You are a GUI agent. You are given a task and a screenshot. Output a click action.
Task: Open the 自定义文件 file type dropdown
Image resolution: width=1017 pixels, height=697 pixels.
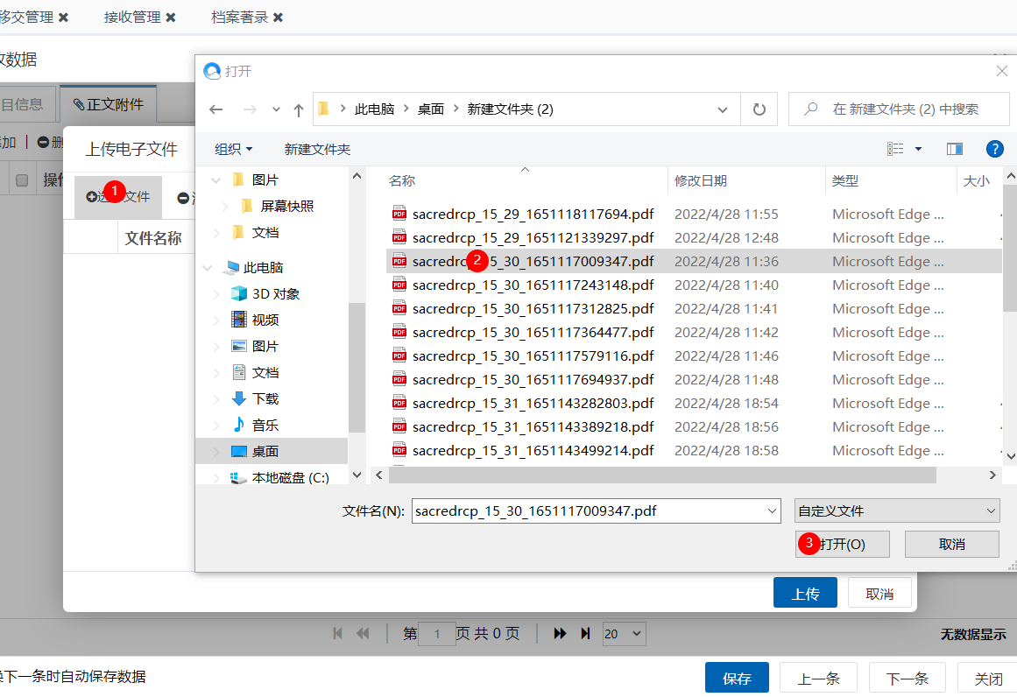pos(897,510)
